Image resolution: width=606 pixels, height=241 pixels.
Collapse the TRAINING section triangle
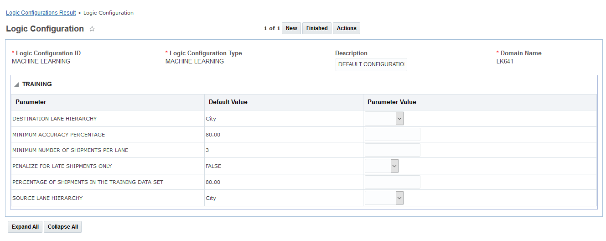click(16, 84)
